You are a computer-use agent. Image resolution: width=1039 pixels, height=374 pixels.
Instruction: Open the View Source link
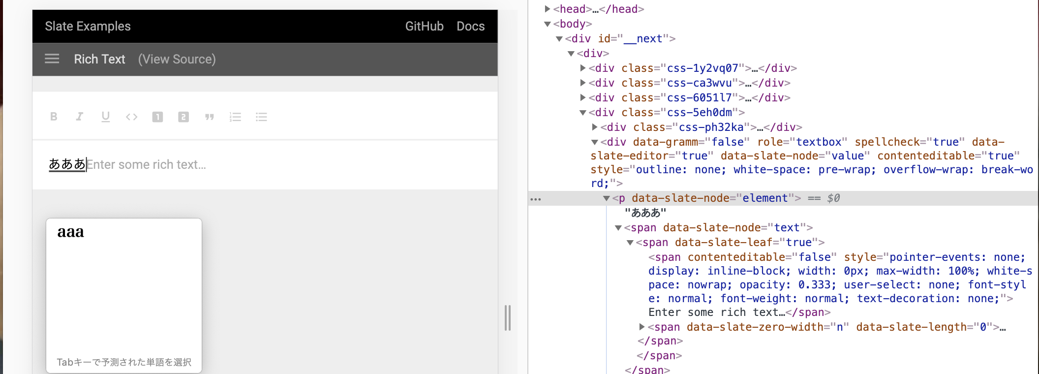[x=177, y=59]
